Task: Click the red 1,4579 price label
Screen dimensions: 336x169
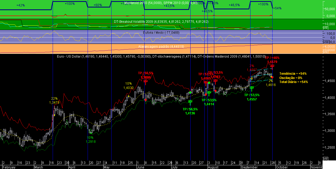Action: [x=272, y=62]
